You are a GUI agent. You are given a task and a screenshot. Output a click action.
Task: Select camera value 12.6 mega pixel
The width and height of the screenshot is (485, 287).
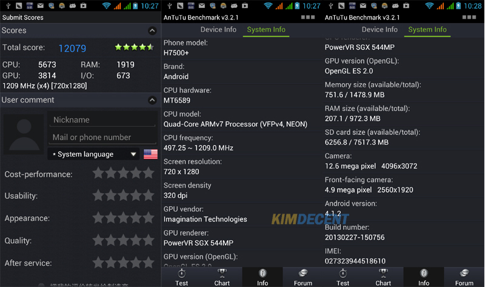350,166
